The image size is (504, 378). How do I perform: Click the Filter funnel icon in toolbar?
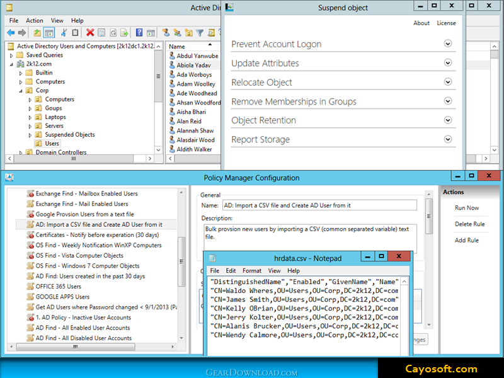pyautogui.click(x=200, y=33)
